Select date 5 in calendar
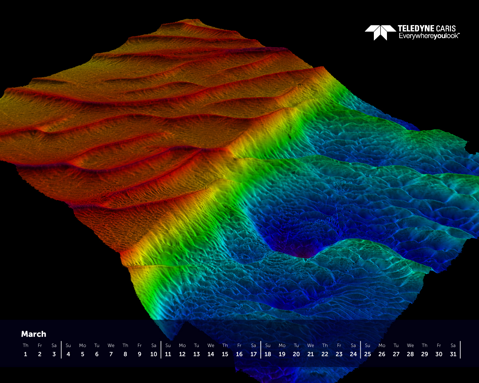The width and height of the screenshot is (479, 383). (x=82, y=354)
